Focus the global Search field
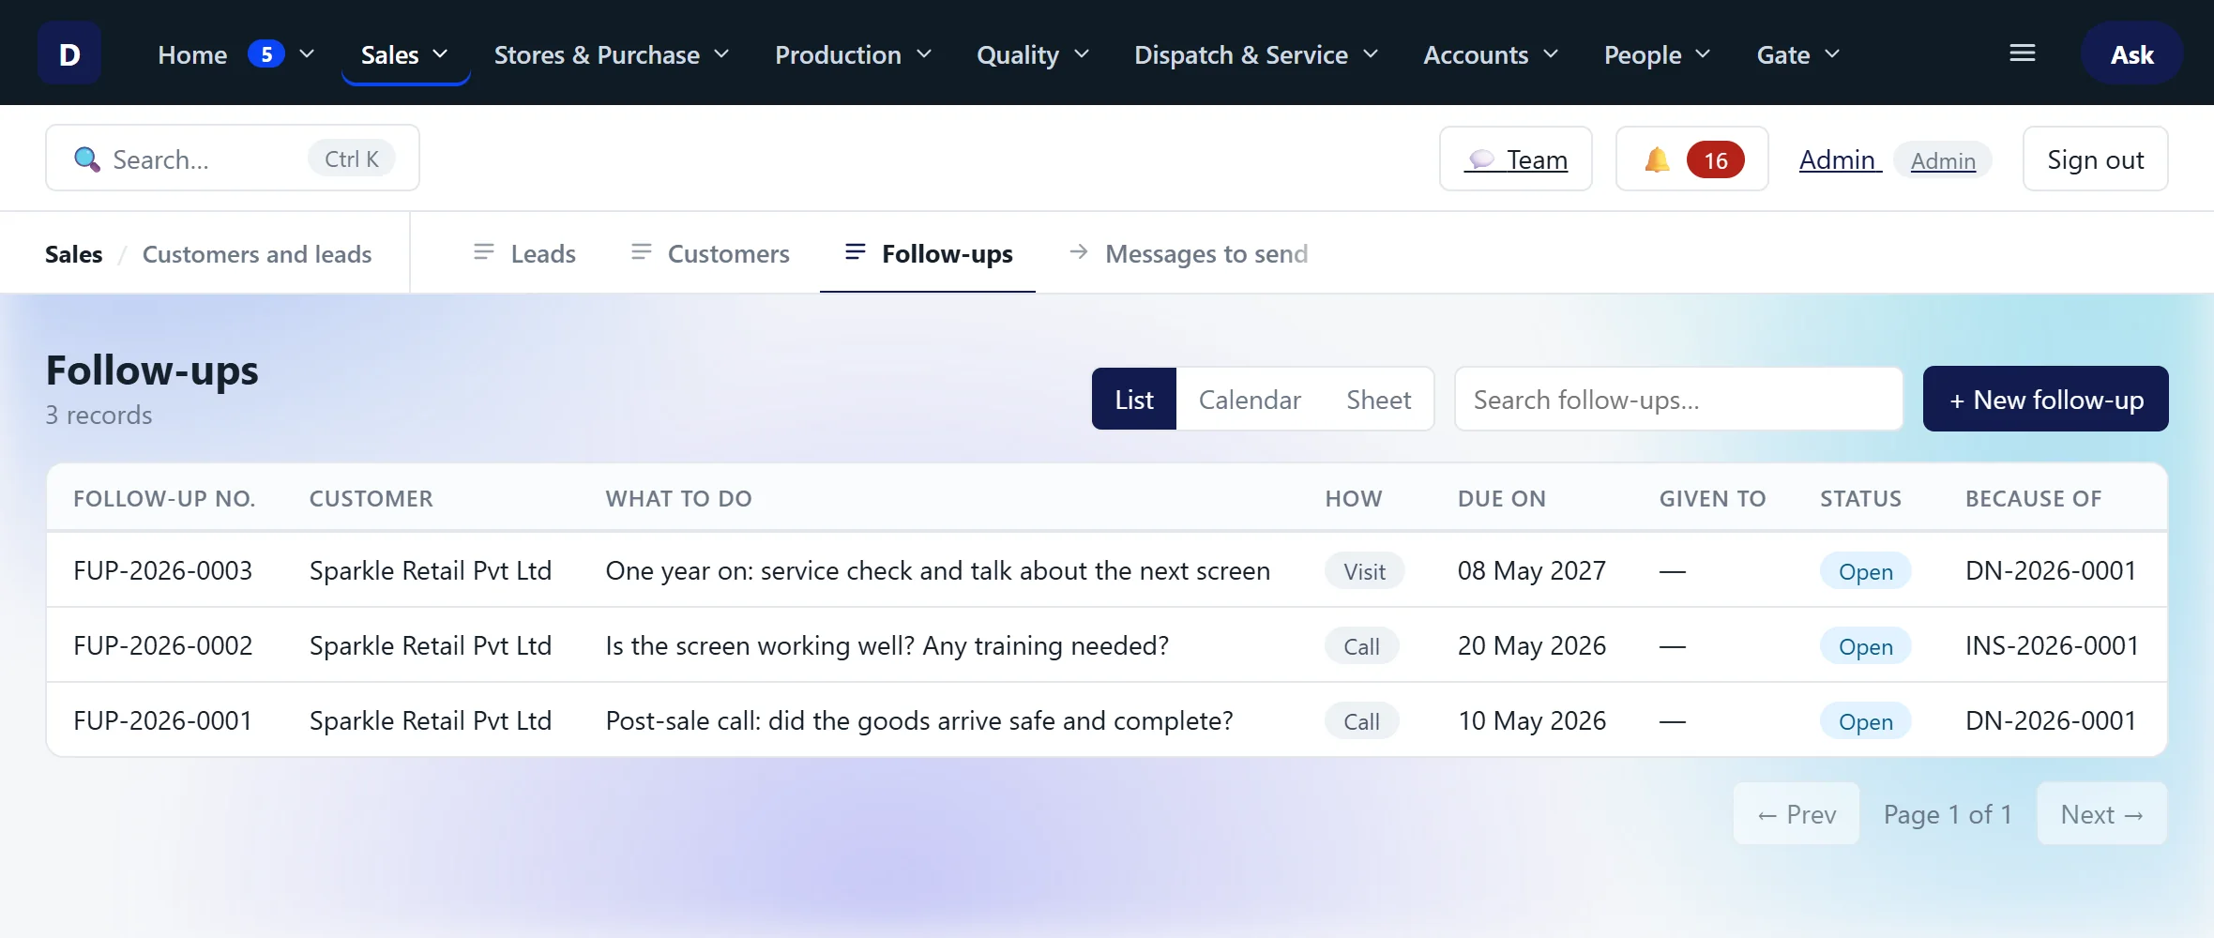Screen dimensions: 2214x938 (x=233, y=159)
